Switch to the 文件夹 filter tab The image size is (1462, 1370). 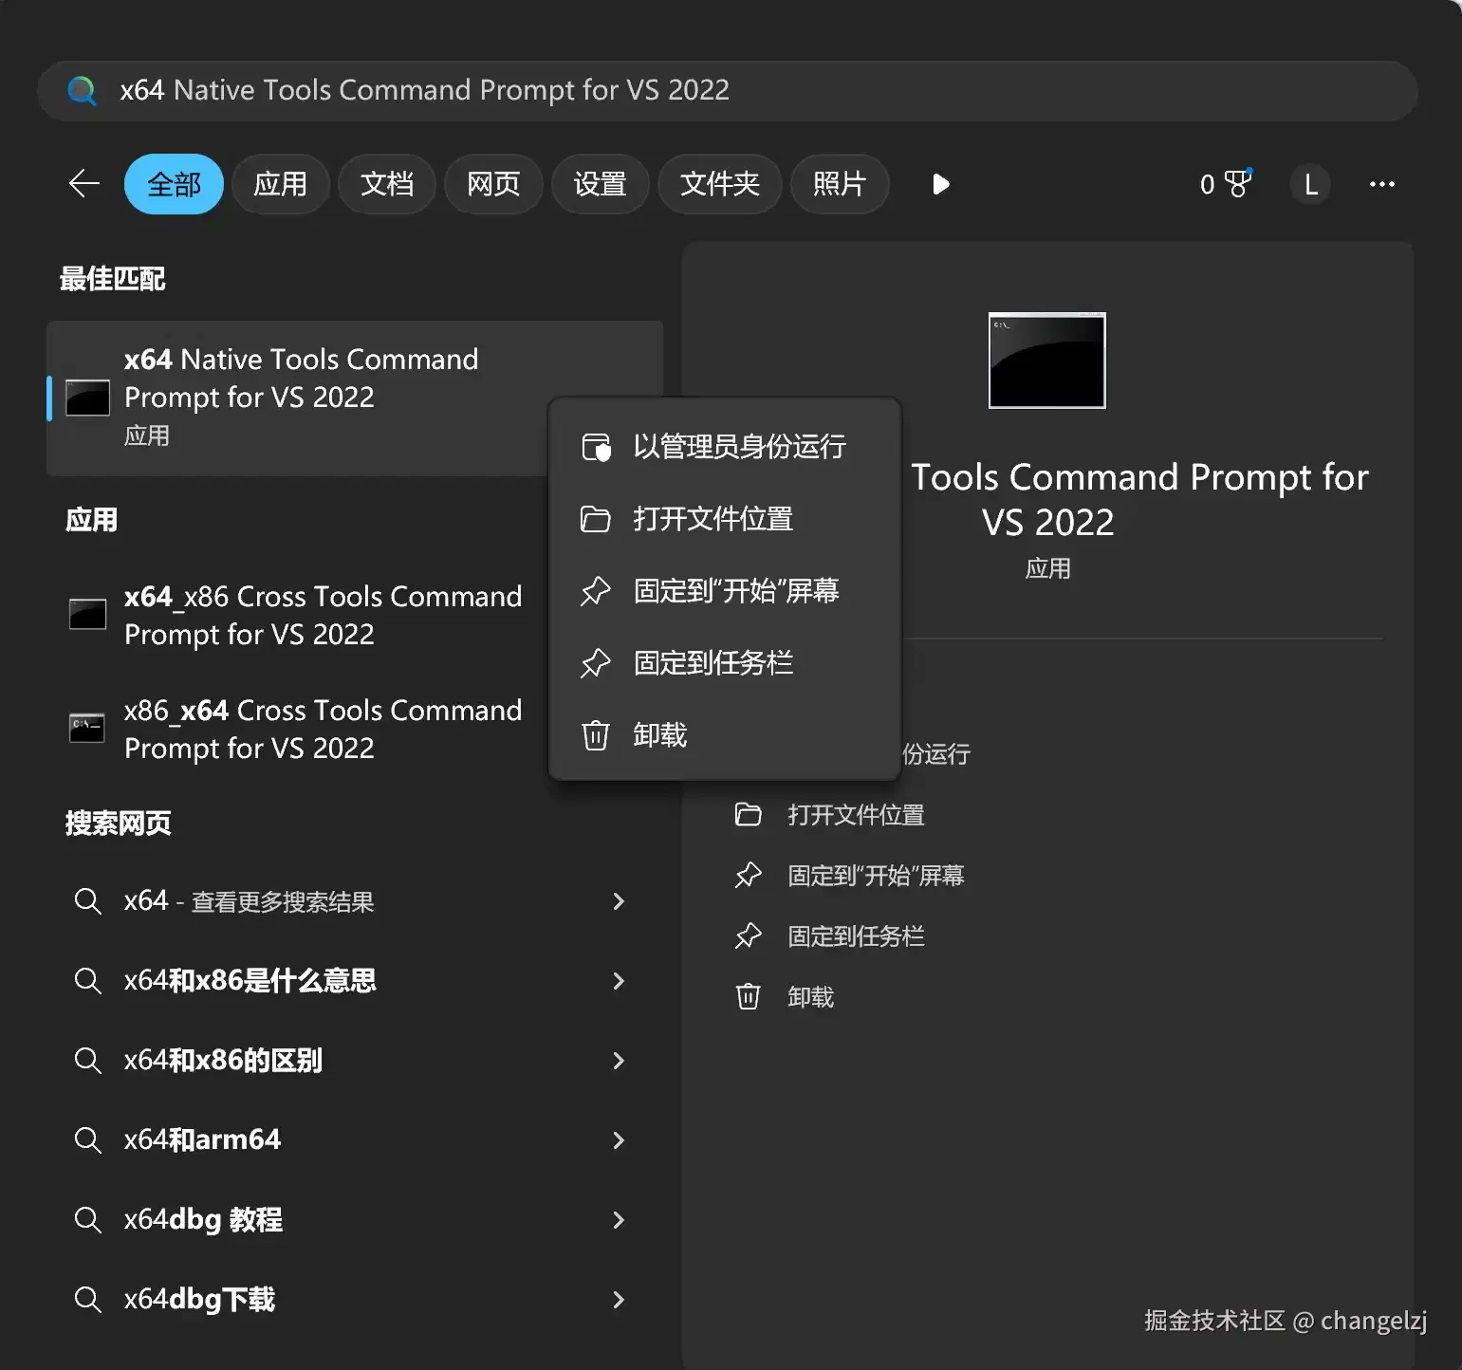(x=719, y=184)
